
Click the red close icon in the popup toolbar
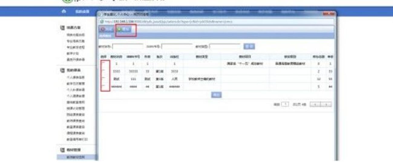pyautogui.click(x=103, y=30)
